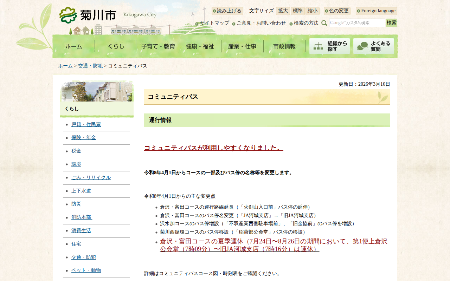Open the サイトマップ link
Screen dimensions: 450x281
point(212,23)
